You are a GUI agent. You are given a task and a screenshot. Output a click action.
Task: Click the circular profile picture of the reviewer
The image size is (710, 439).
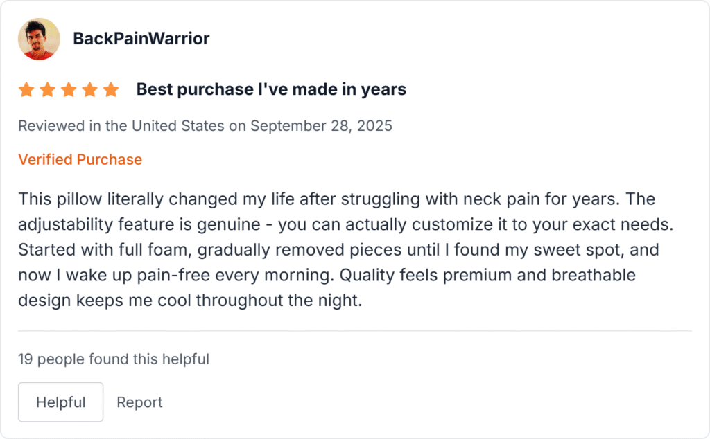point(39,39)
